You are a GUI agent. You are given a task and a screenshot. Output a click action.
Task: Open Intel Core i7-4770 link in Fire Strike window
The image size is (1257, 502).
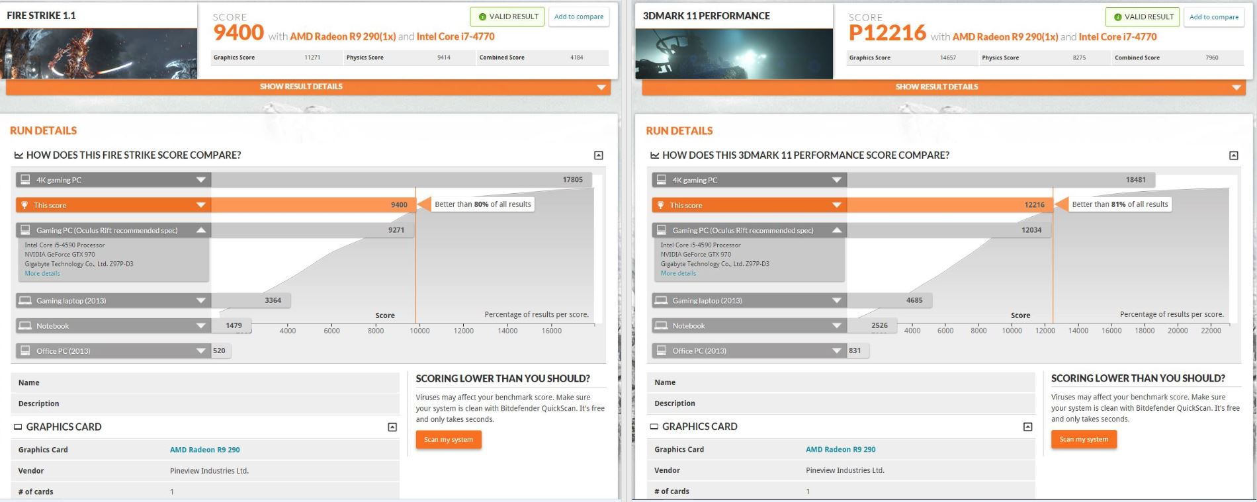[456, 36]
